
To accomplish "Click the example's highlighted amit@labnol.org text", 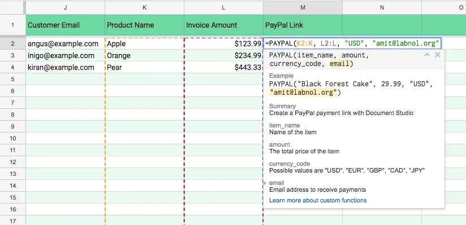I will click(x=303, y=92).
